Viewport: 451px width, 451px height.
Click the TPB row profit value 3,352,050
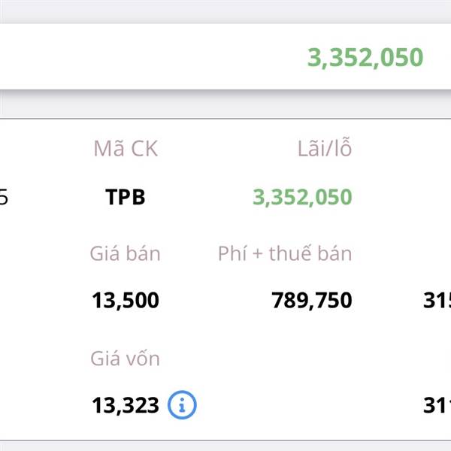302,197
